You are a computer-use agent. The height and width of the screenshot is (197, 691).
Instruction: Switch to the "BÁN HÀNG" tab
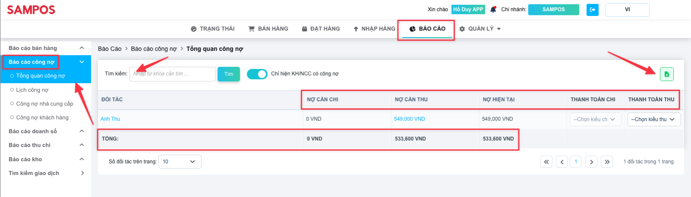[x=268, y=28]
